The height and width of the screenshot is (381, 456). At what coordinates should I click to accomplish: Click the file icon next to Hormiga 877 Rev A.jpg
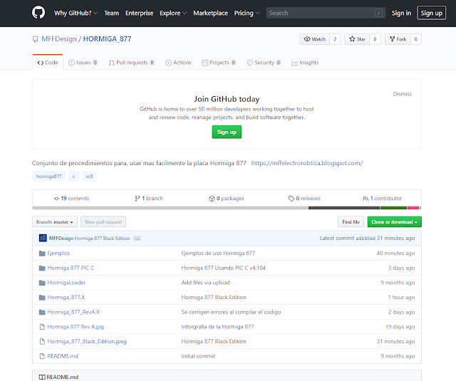42,327
